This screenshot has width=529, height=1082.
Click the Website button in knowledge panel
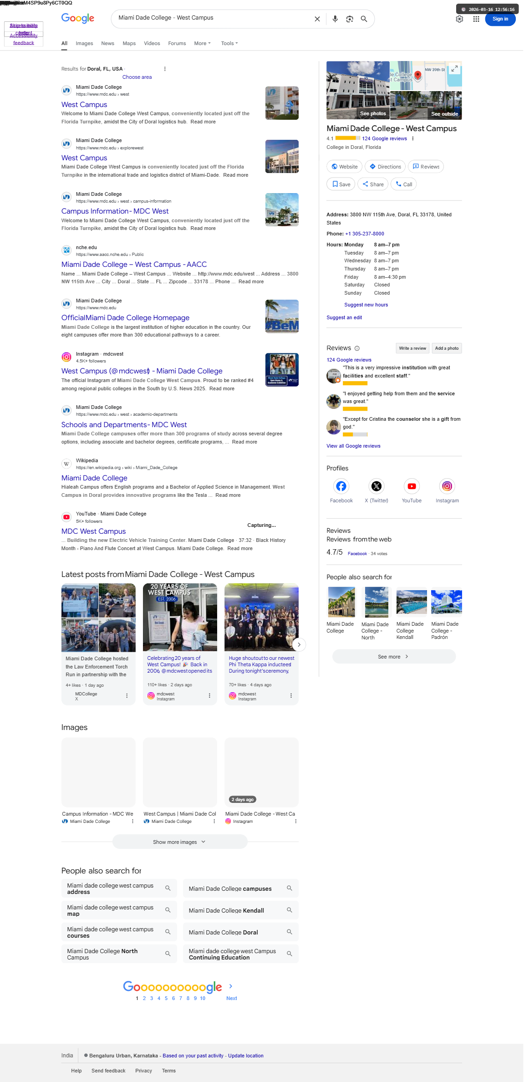coord(344,167)
